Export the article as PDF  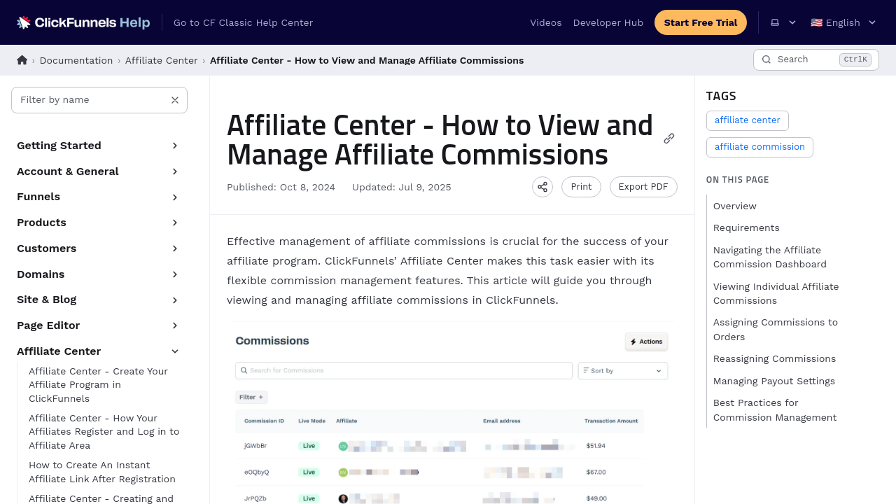point(643,187)
